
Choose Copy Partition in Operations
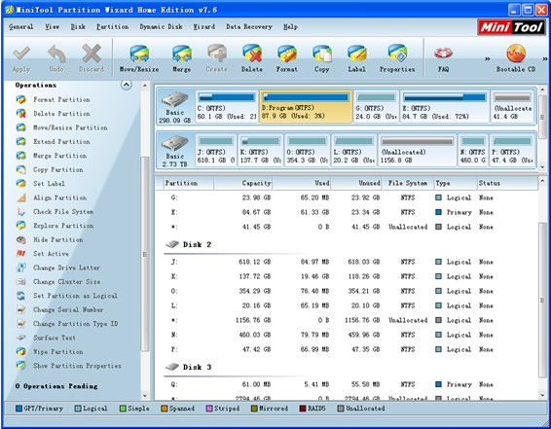click(50, 169)
